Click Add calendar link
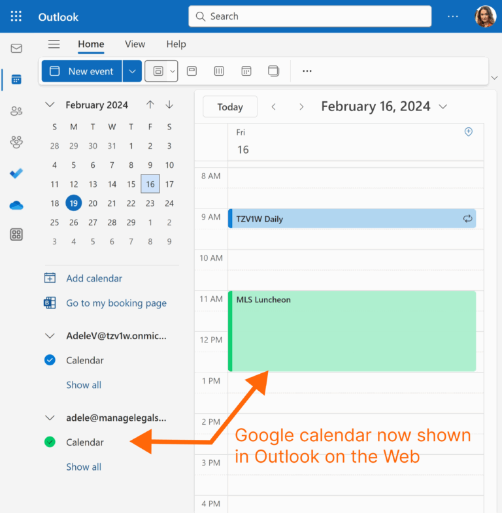 pos(94,278)
